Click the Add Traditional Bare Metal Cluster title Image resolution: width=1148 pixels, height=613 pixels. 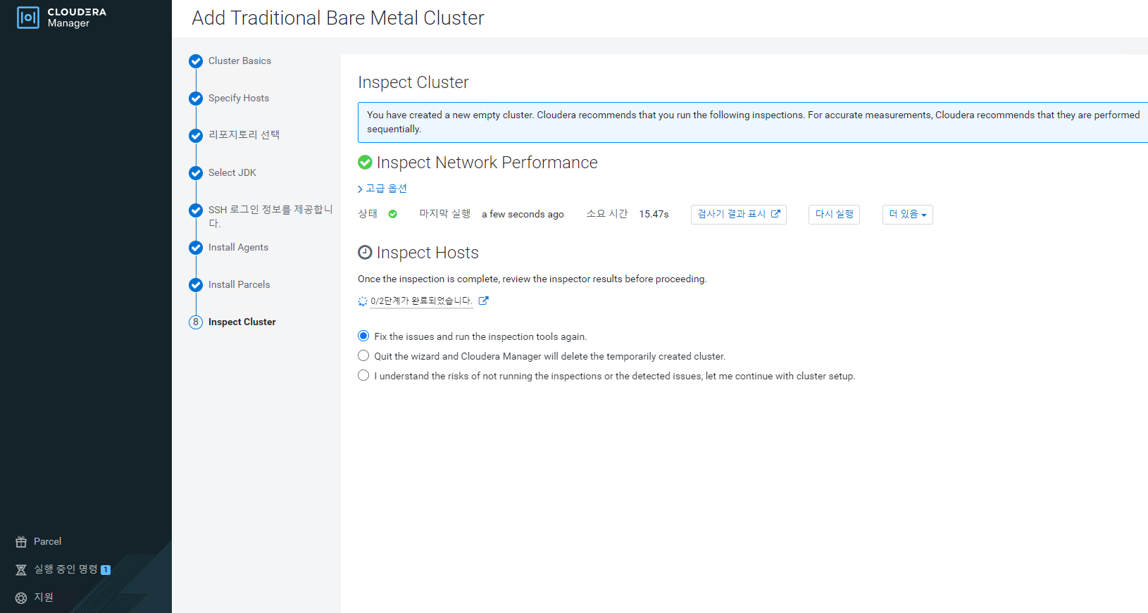click(338, 18)
